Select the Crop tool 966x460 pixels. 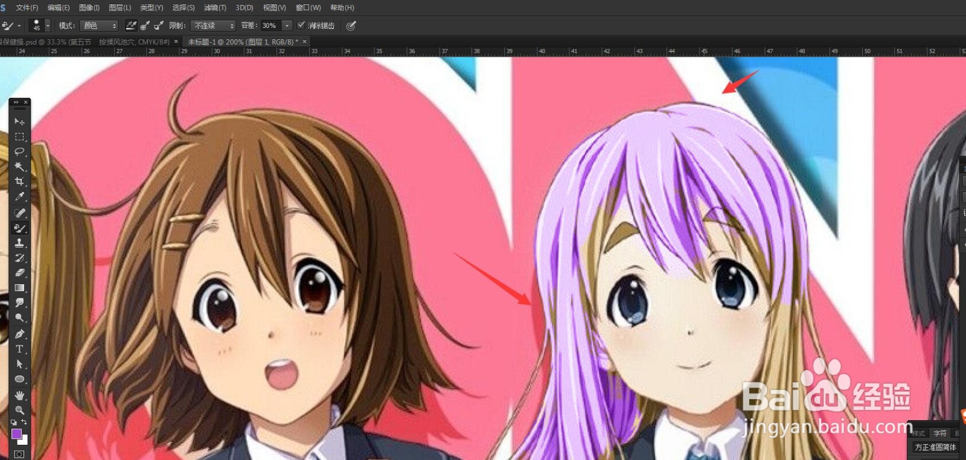point(19,182)
